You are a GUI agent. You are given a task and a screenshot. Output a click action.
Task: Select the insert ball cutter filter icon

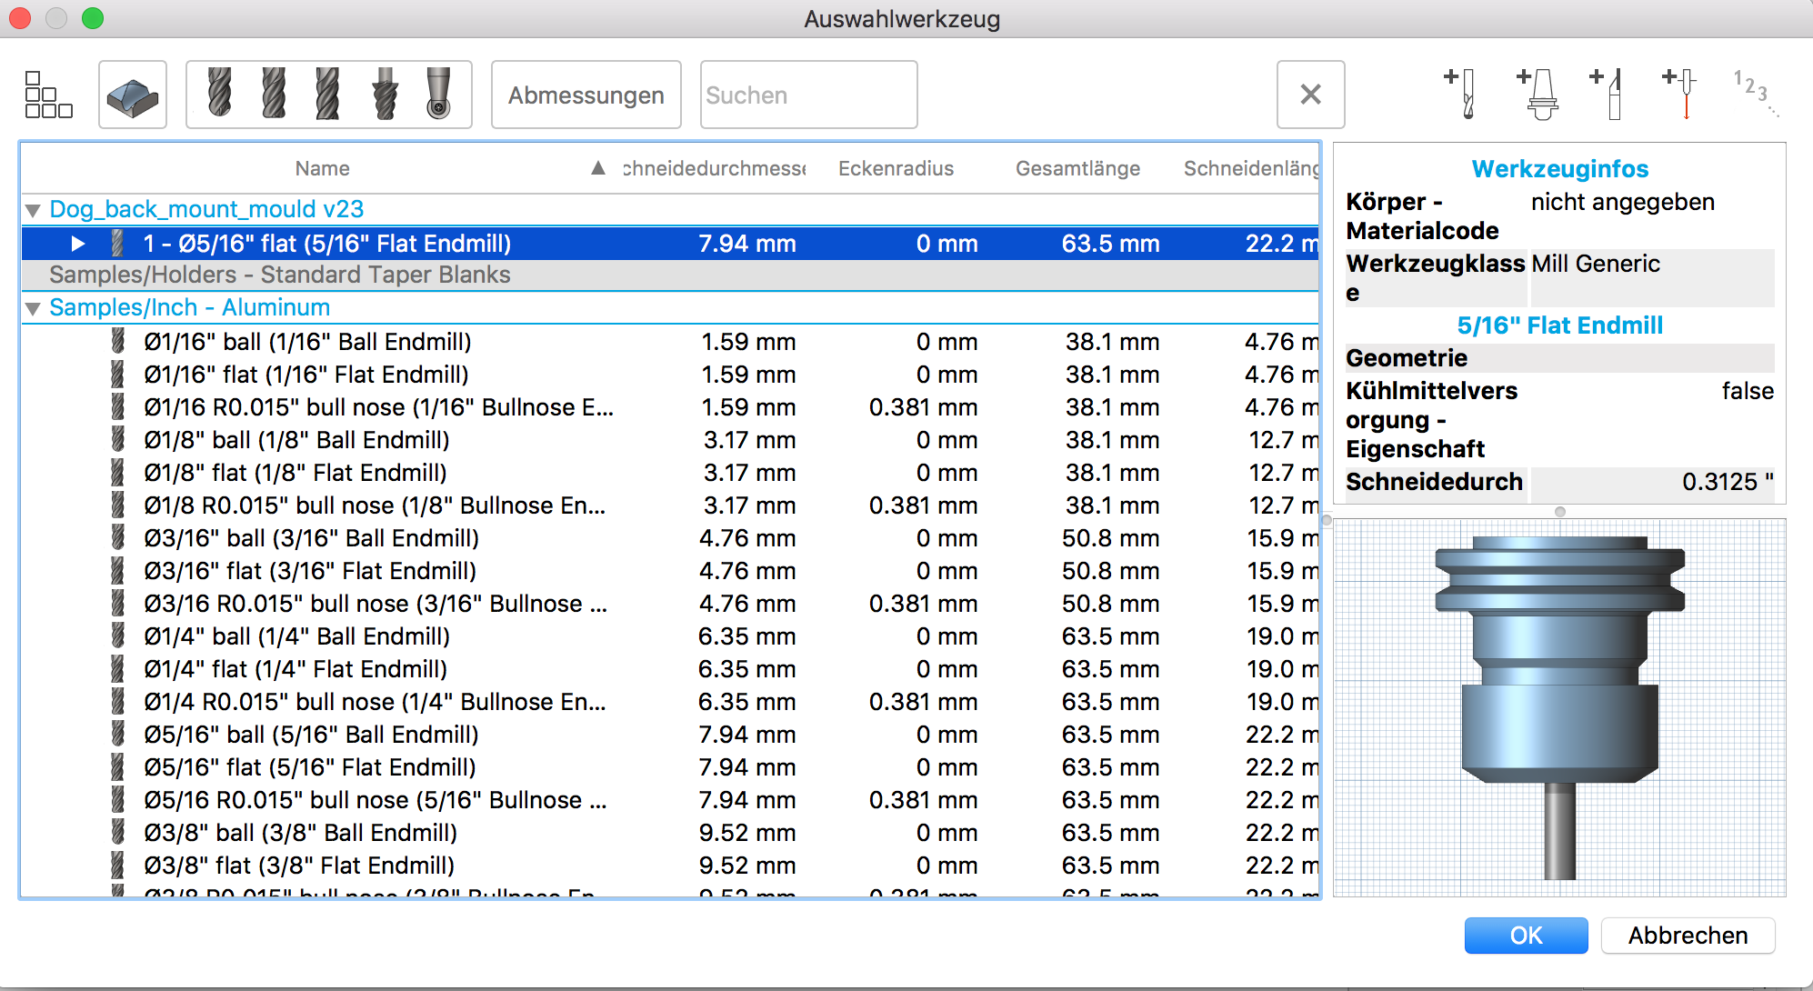pos(438,94)
